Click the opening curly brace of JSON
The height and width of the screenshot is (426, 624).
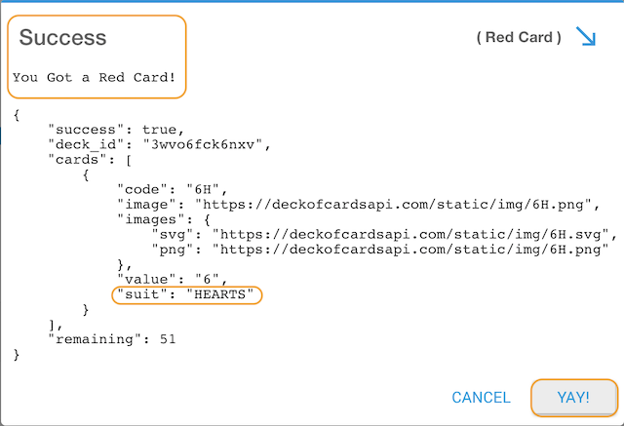(x=17, y=115)
